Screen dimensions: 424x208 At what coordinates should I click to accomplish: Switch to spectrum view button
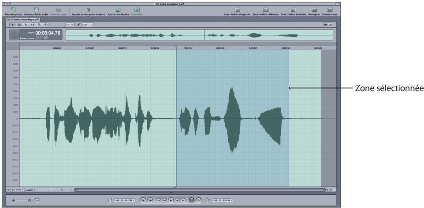(x=331, y=25)
